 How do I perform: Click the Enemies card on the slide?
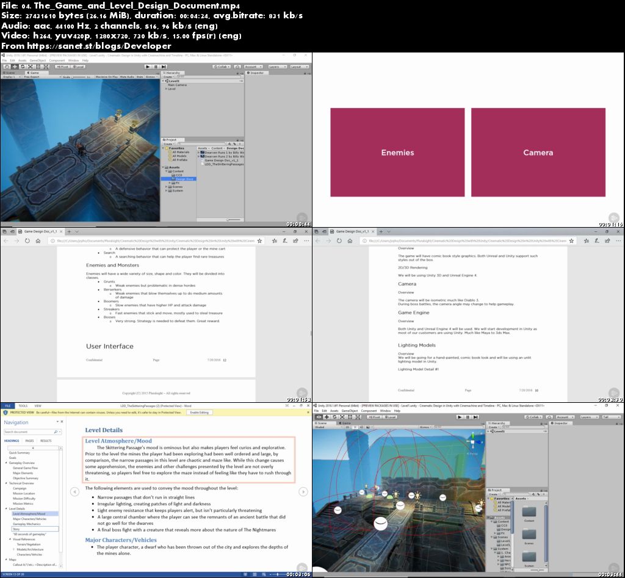(397, 152)
